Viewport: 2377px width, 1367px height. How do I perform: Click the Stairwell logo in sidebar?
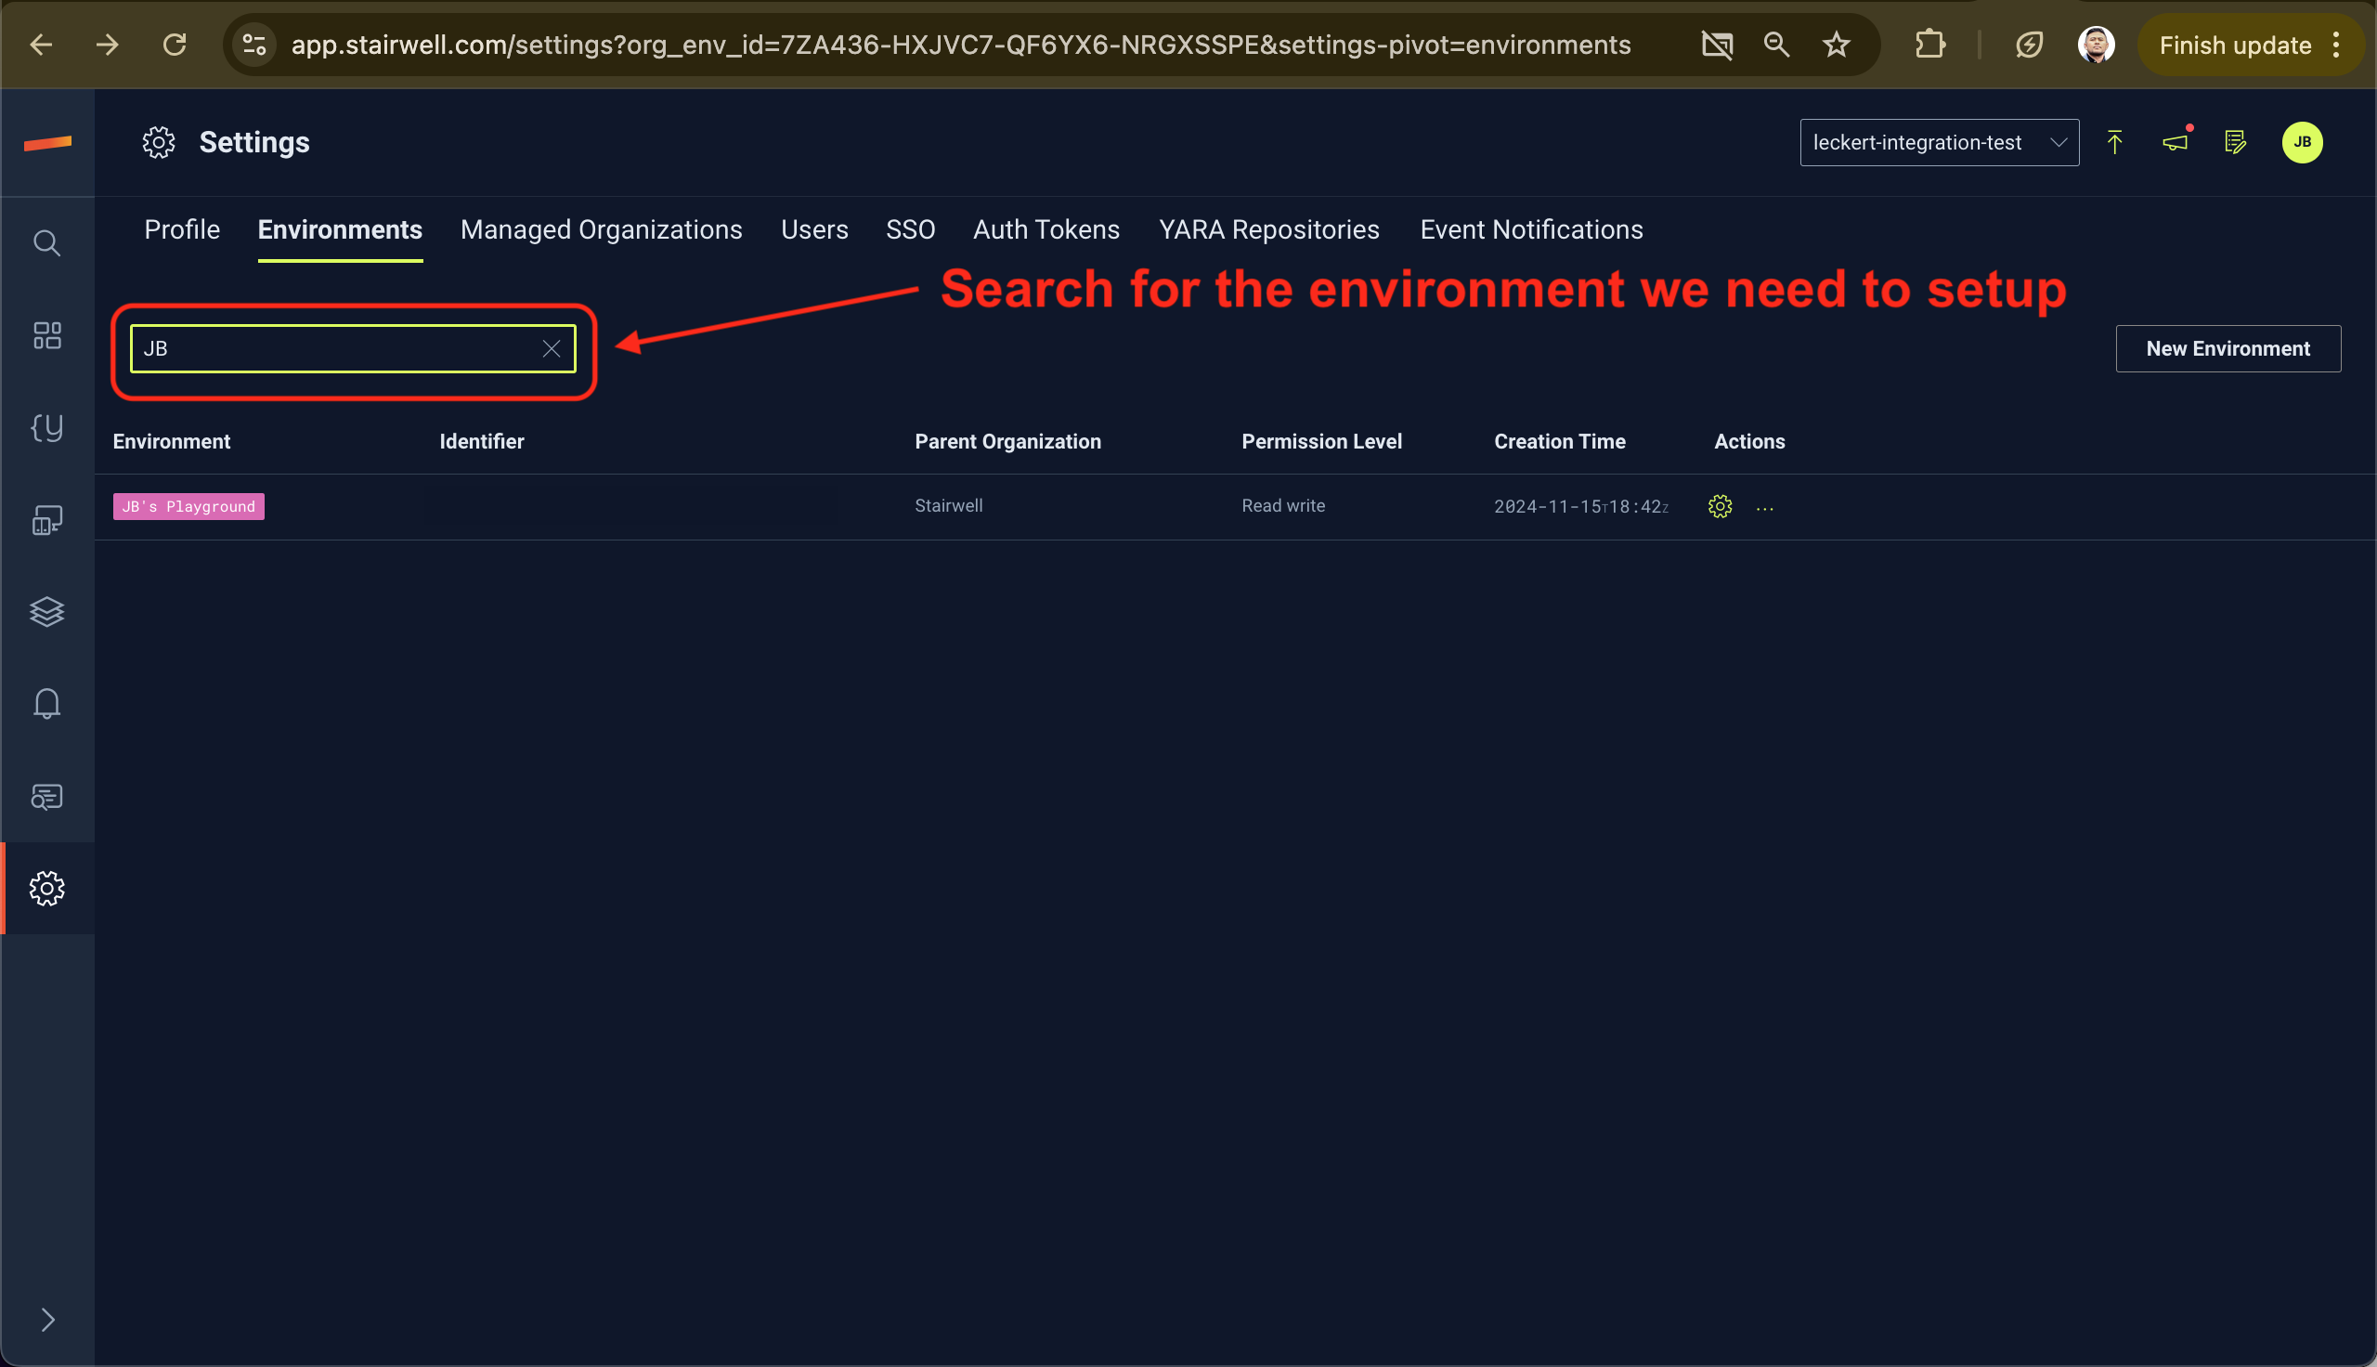[x=47, y=143]
